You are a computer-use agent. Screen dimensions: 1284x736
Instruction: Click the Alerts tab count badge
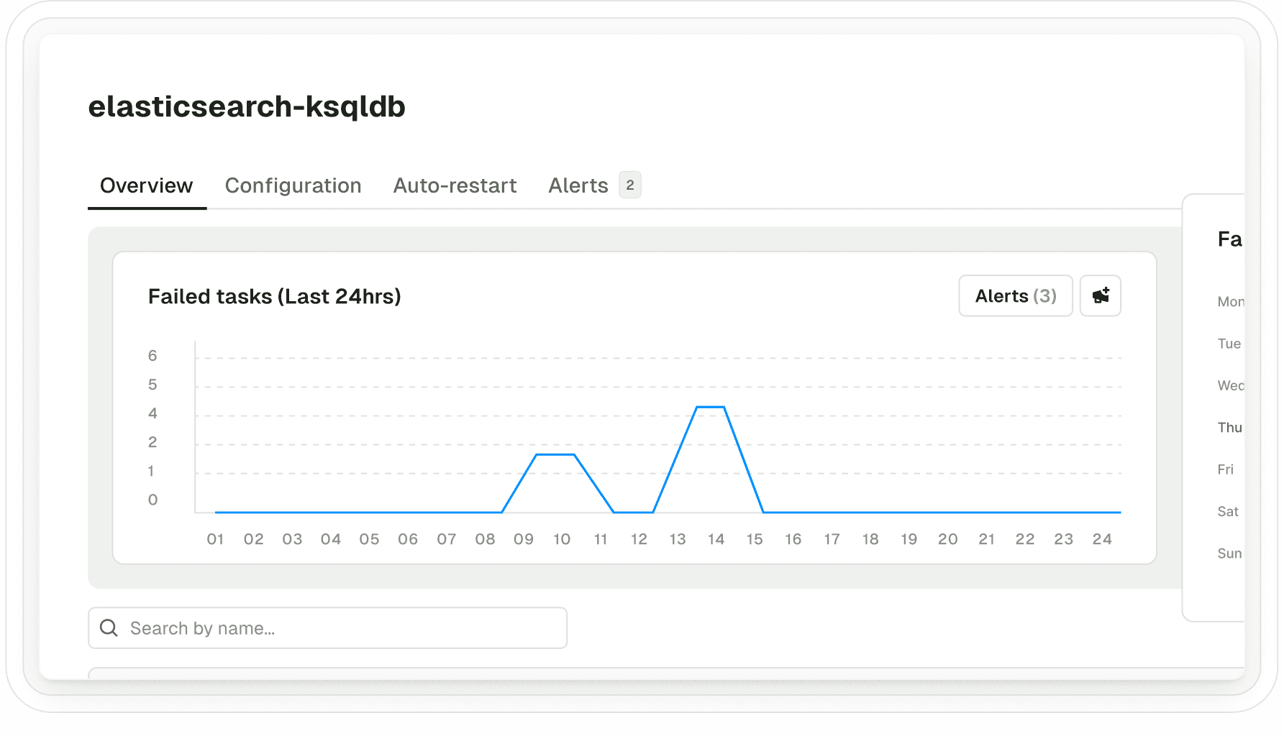[x=630, y=185]
